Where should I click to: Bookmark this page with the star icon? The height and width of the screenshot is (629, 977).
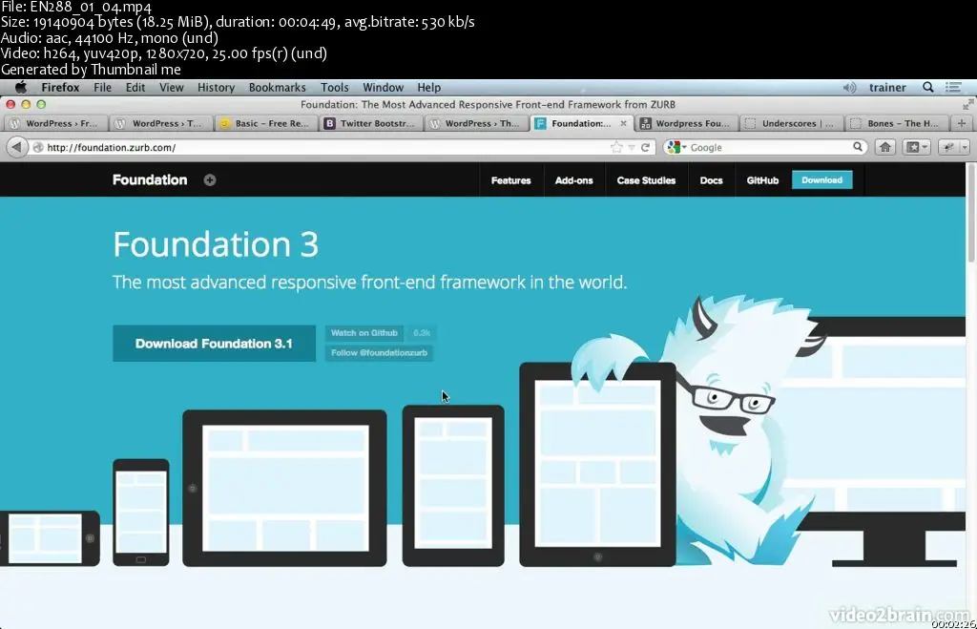point(616,147)
